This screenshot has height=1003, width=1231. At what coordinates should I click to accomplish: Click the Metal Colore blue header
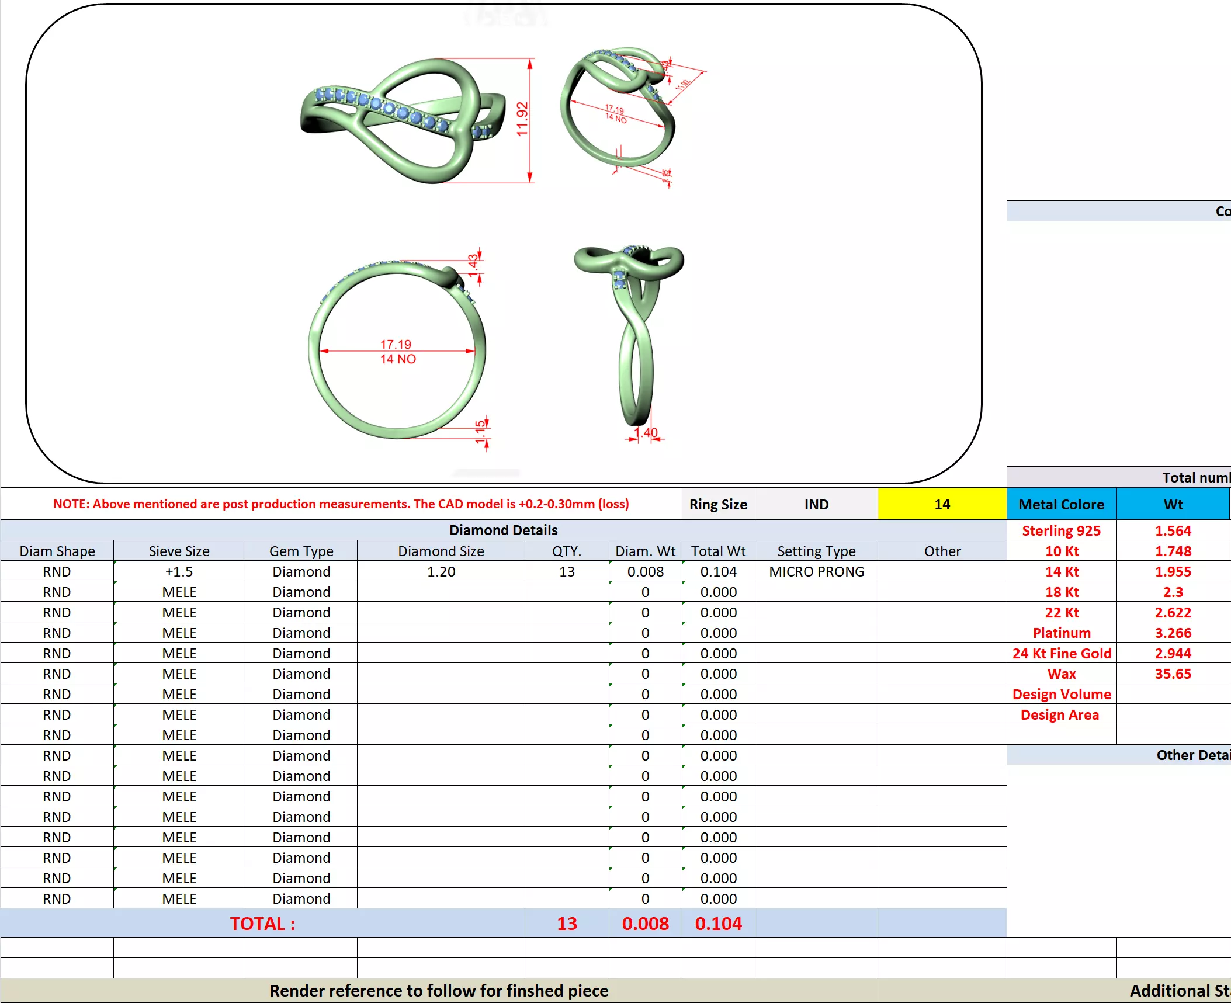click(x=1061, y=504)
